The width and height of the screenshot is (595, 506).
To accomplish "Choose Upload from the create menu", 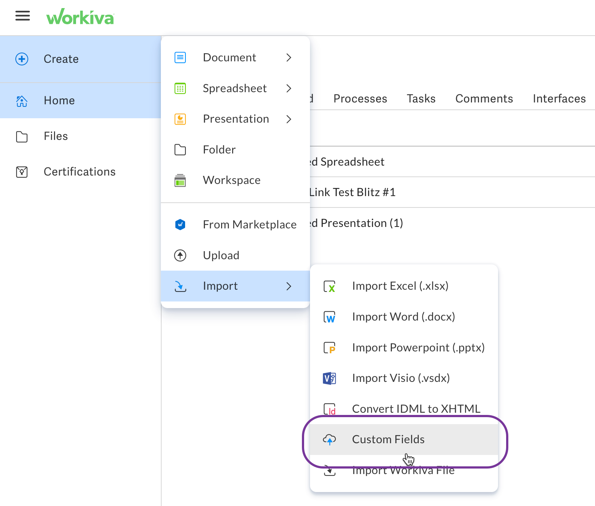I will click(x=235, y=255).
